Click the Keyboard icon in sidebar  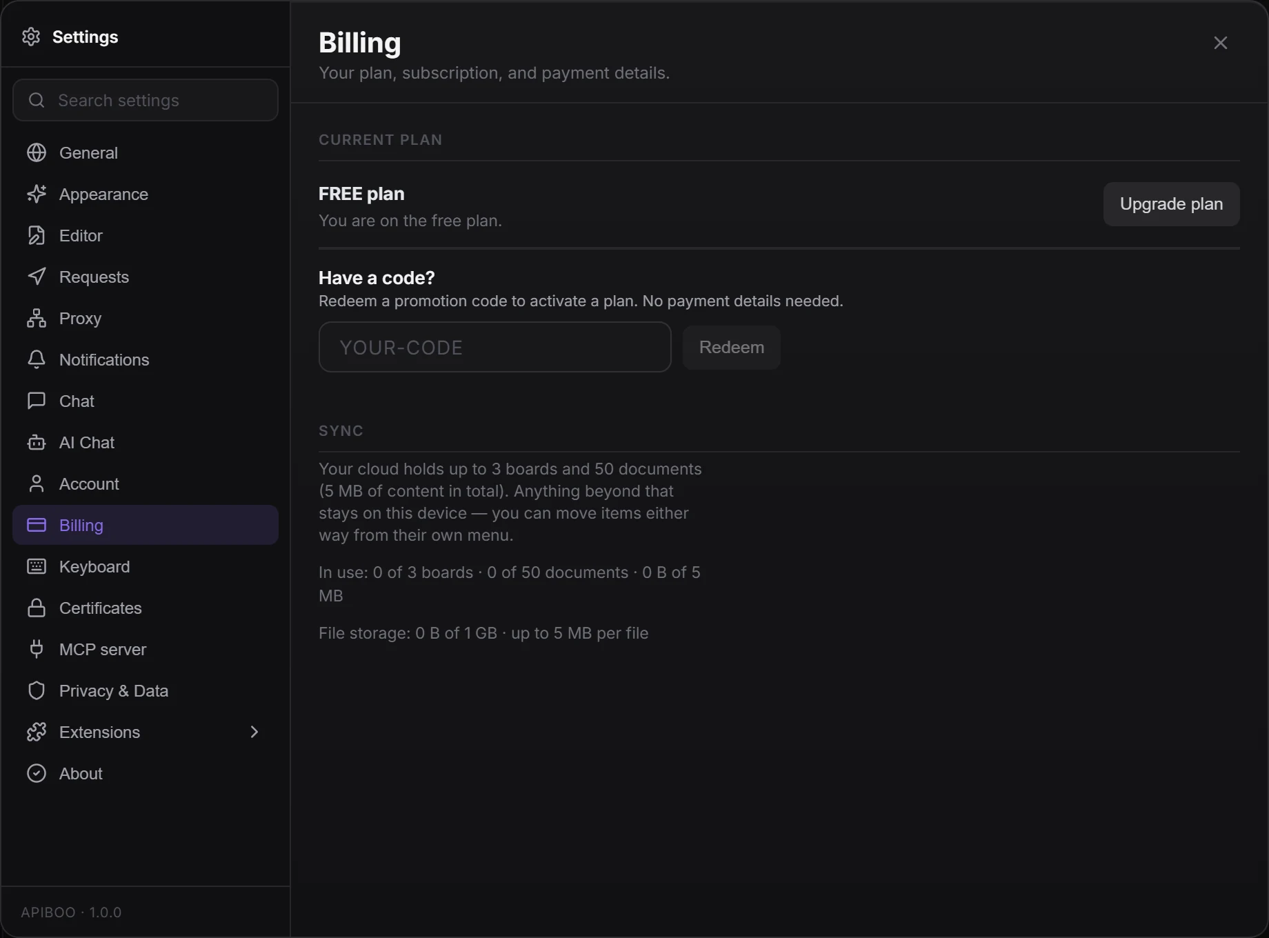[37, 566]
